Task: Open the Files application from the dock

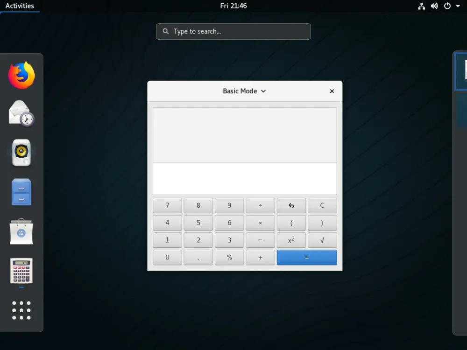Action: tap(22, 191)
